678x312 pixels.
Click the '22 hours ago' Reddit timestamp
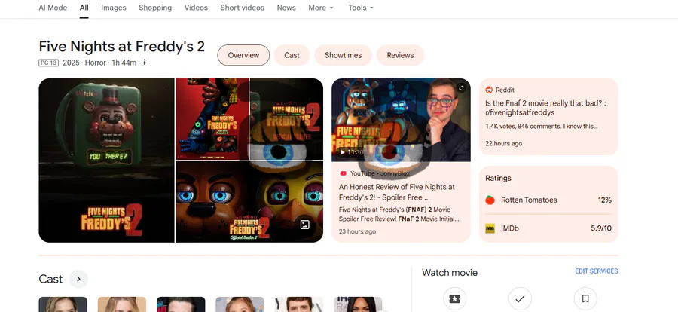[x=503, y=143]
